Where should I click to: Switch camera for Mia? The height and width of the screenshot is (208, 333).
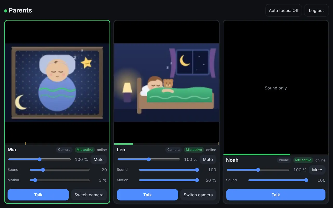[x=89, y=195]
